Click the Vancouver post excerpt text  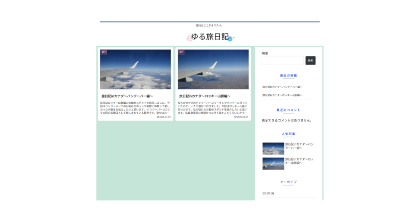tap(135, 108)
